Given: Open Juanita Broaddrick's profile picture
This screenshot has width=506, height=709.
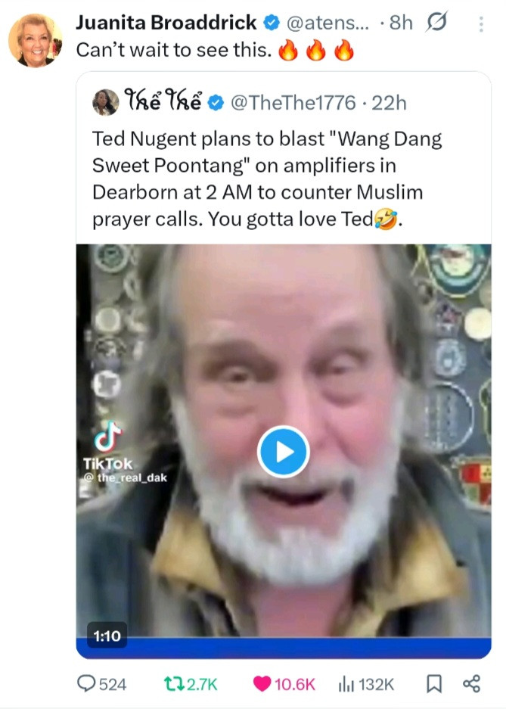Looking at the screenshot, I should (x=36, y=41).
